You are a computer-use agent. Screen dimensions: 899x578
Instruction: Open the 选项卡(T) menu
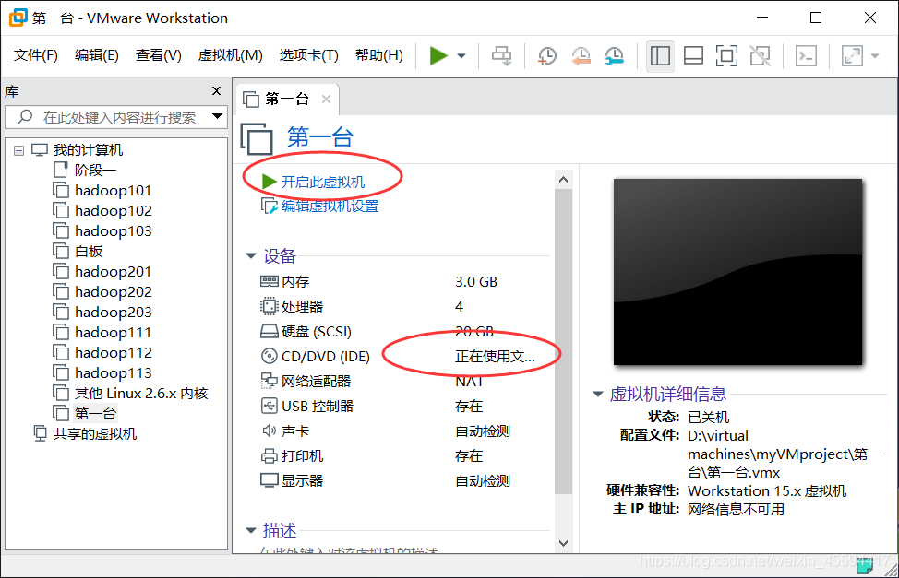pos(308,55)
